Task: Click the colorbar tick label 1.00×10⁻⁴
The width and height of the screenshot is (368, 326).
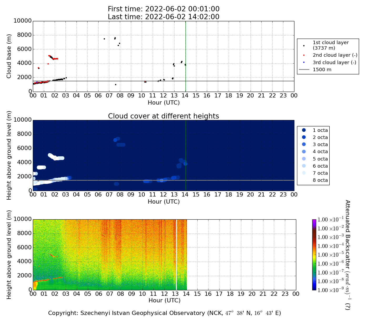Action: pos(331,246)
